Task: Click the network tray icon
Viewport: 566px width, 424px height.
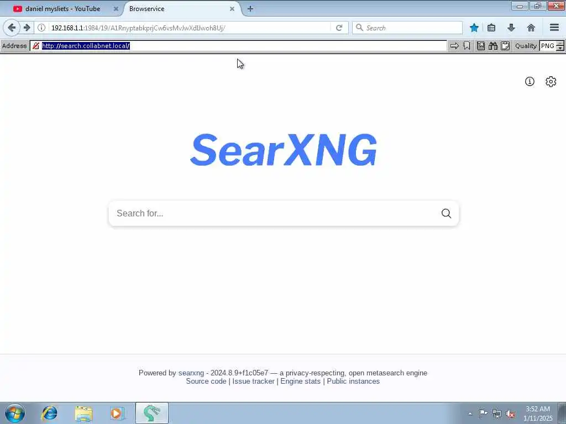Action: (x=497, y=414)
